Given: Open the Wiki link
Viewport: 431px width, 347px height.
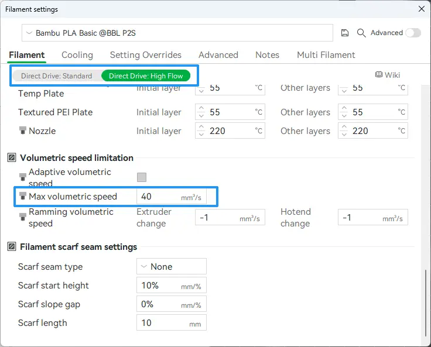Looking at the screenshot, I should pyautogui.click(x=388, y=75).
